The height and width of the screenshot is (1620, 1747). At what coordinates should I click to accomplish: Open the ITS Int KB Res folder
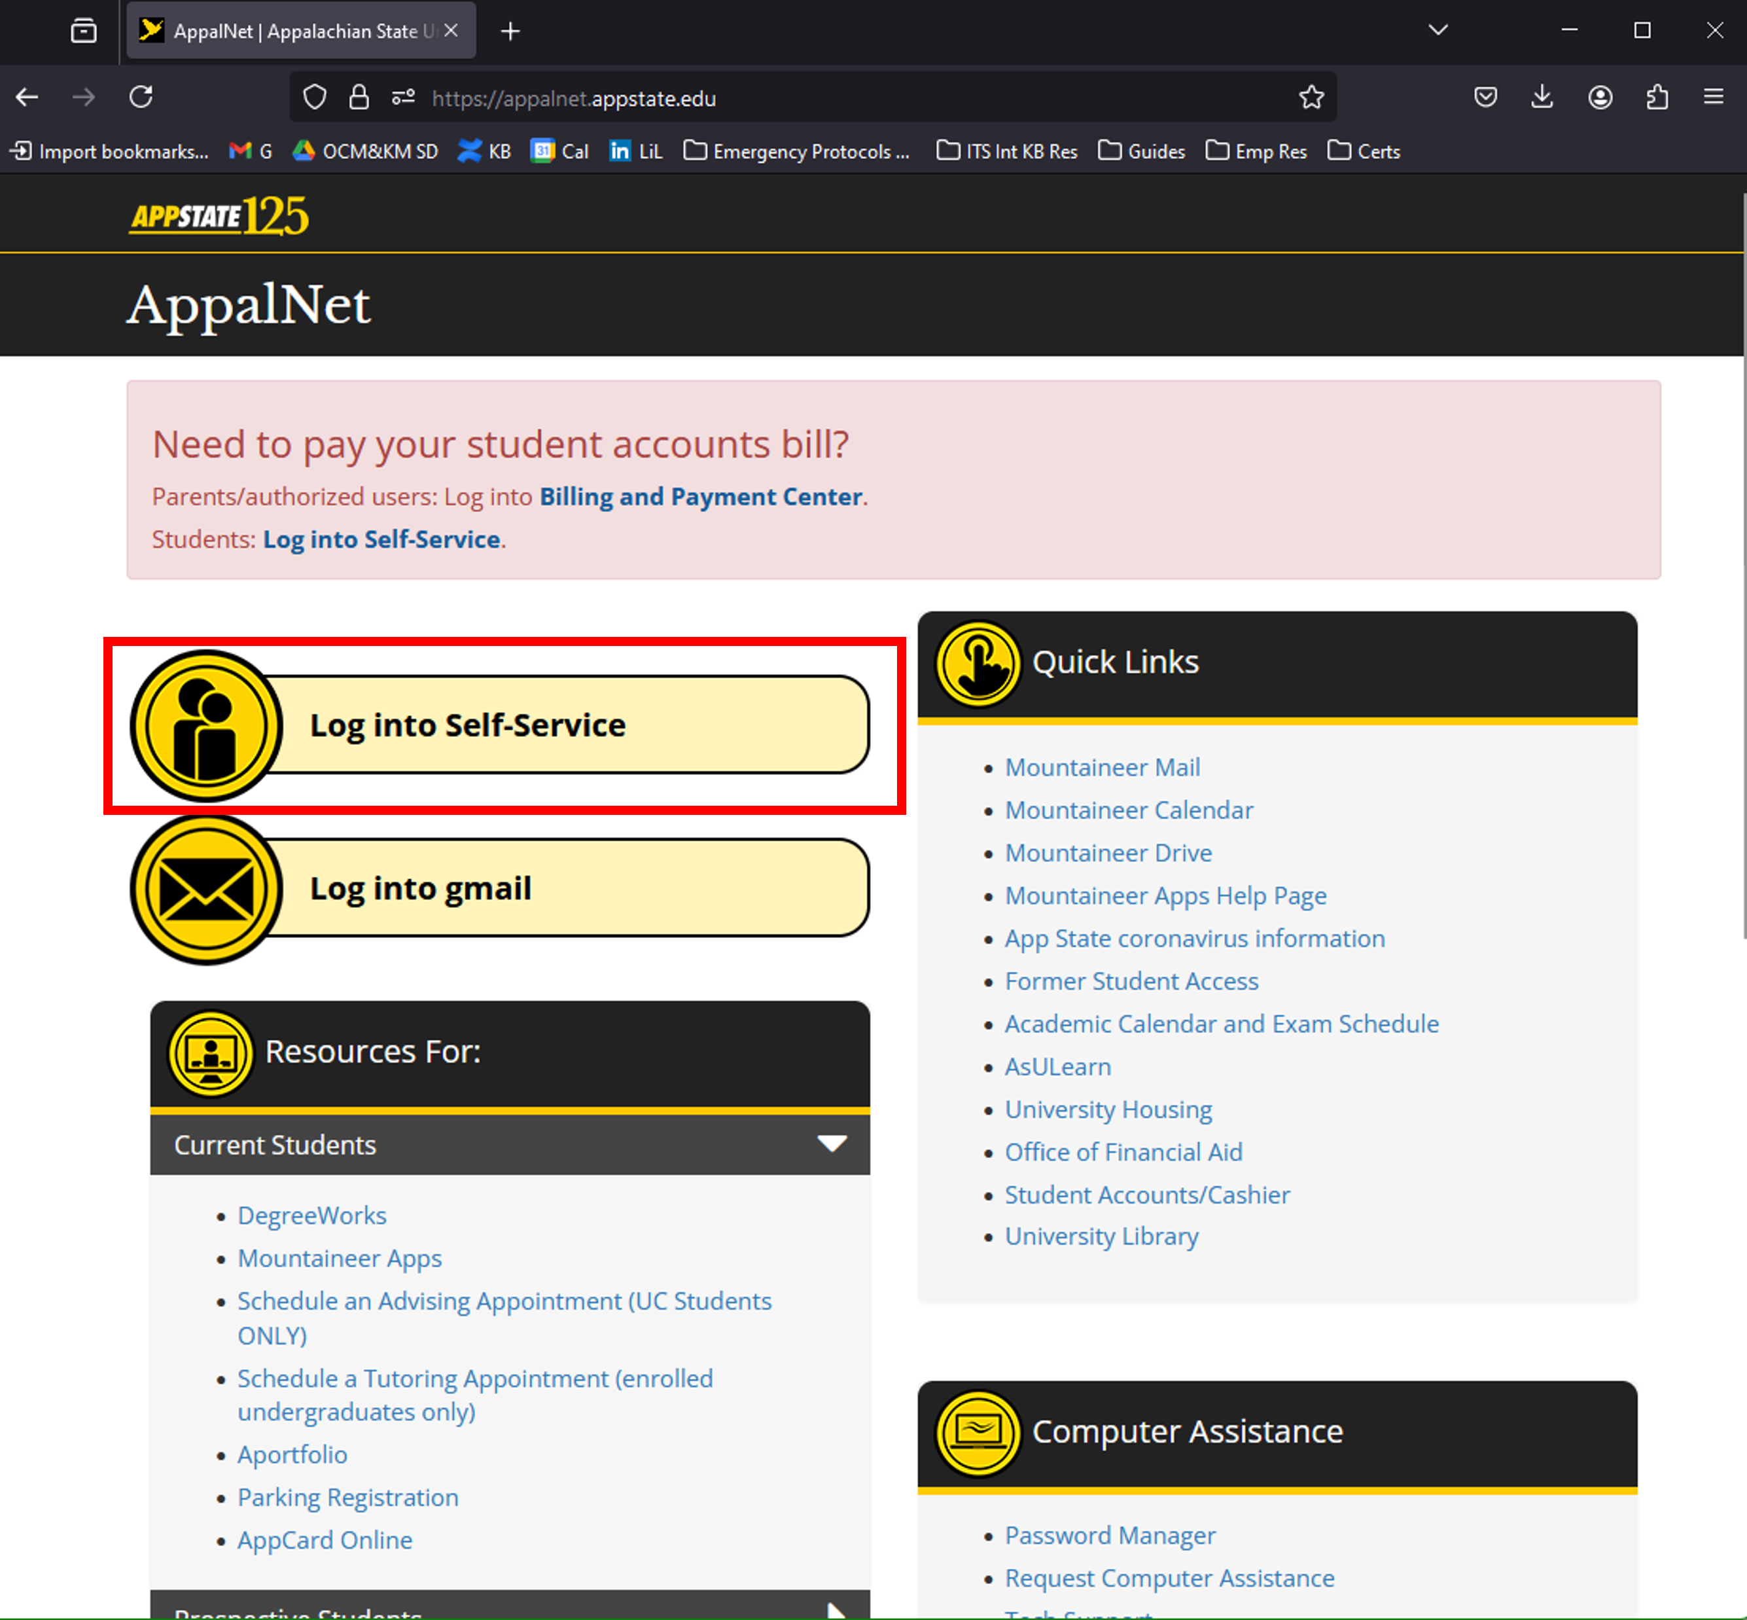click(x=1007, y=152)
